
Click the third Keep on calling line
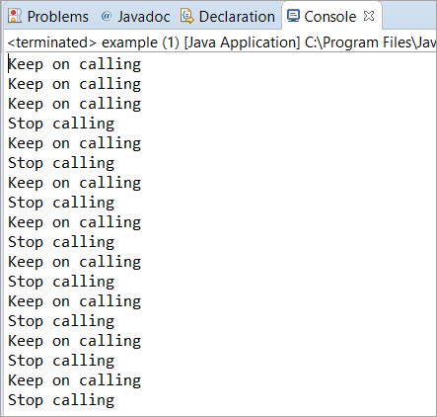point(75,104)
